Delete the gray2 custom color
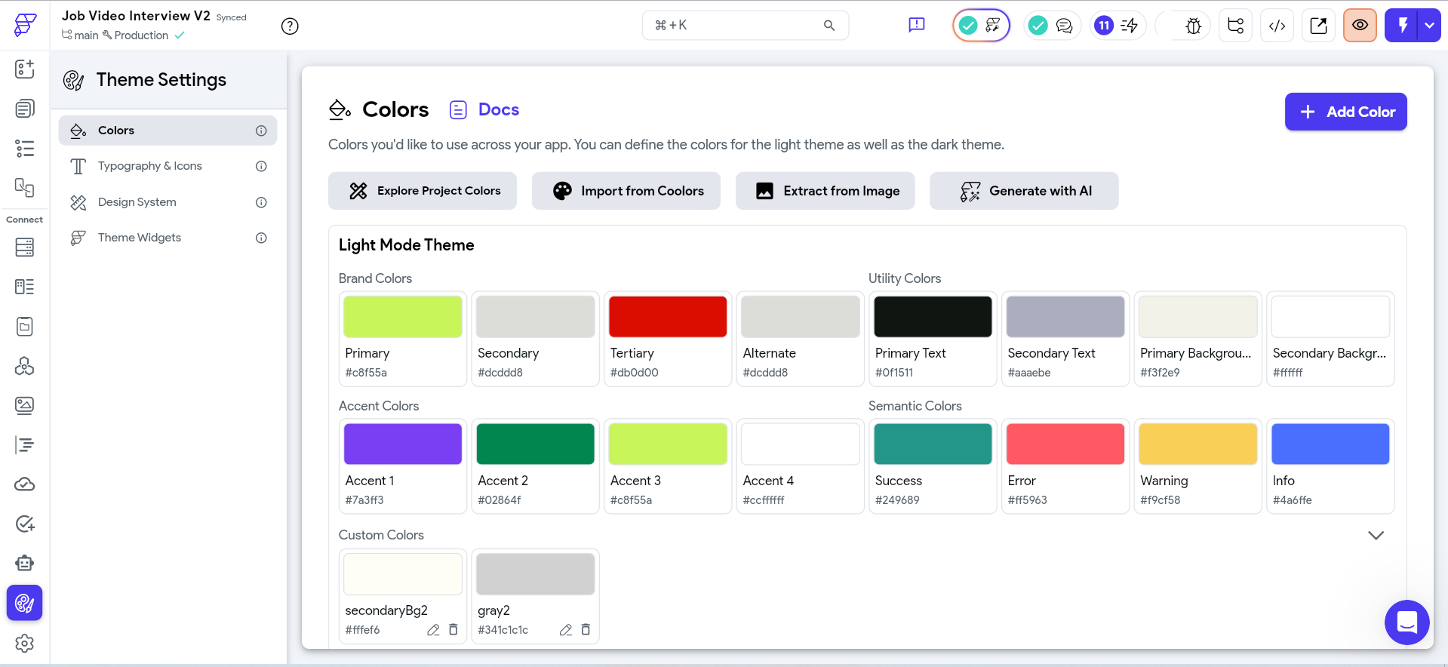Image resolution: width=1448 pixels, height=667 pixels. click(586, 629)
